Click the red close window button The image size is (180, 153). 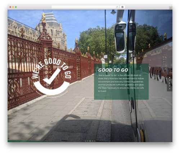click(10, 7)
